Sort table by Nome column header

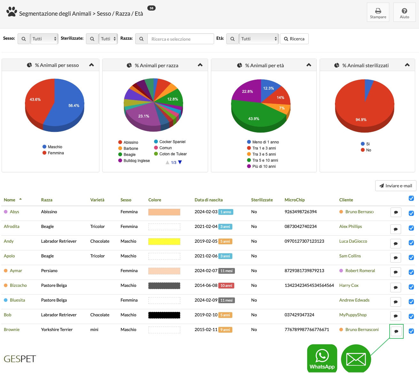[x=10, y=200]
